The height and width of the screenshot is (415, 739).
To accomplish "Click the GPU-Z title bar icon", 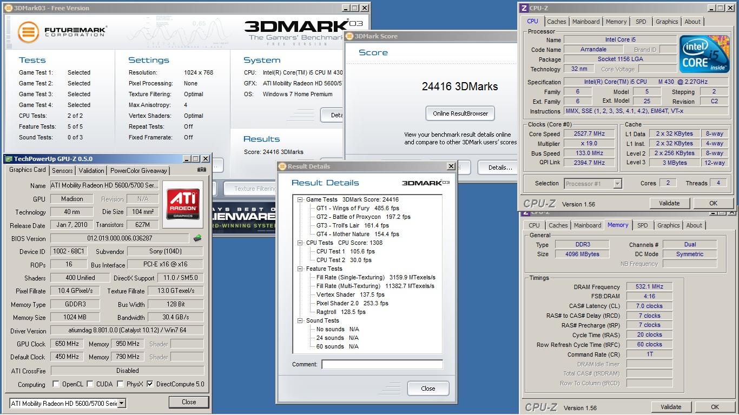I will coord(8,159).
